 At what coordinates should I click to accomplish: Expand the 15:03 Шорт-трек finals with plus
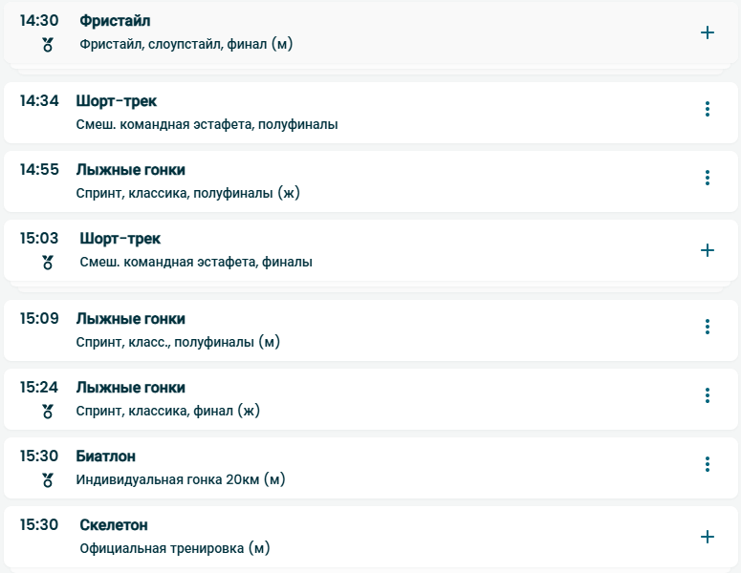coord(708,250)
